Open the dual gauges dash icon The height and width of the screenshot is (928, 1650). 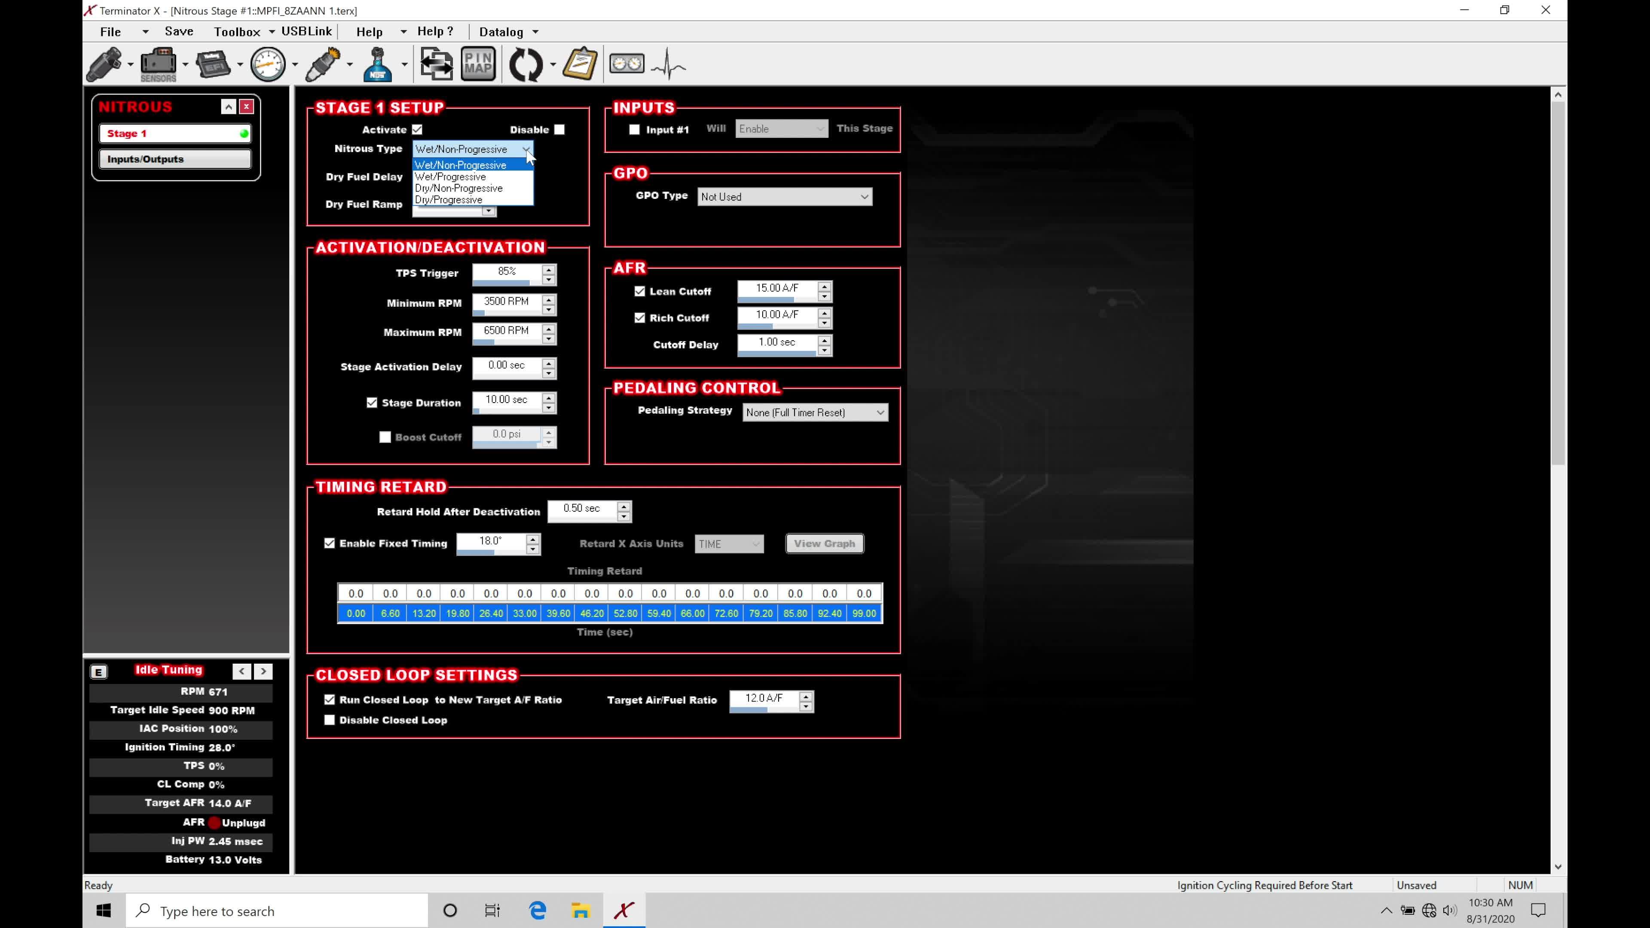[626, 64]
